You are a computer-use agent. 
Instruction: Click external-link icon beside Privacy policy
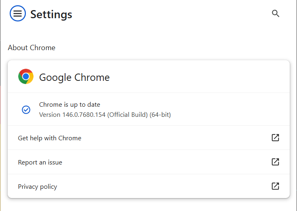(275, 186)
